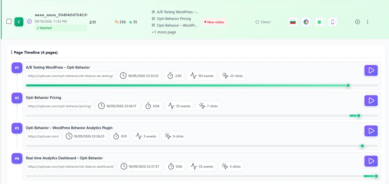Click cursor icon for 23 clicks
389x184 pixels.
pos(225,76)
